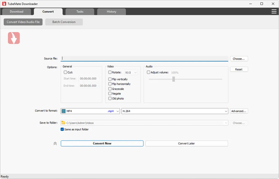Select the Convert tab
Image resolution: width=279 pixels, height=179 pixels.
(48, 11)
